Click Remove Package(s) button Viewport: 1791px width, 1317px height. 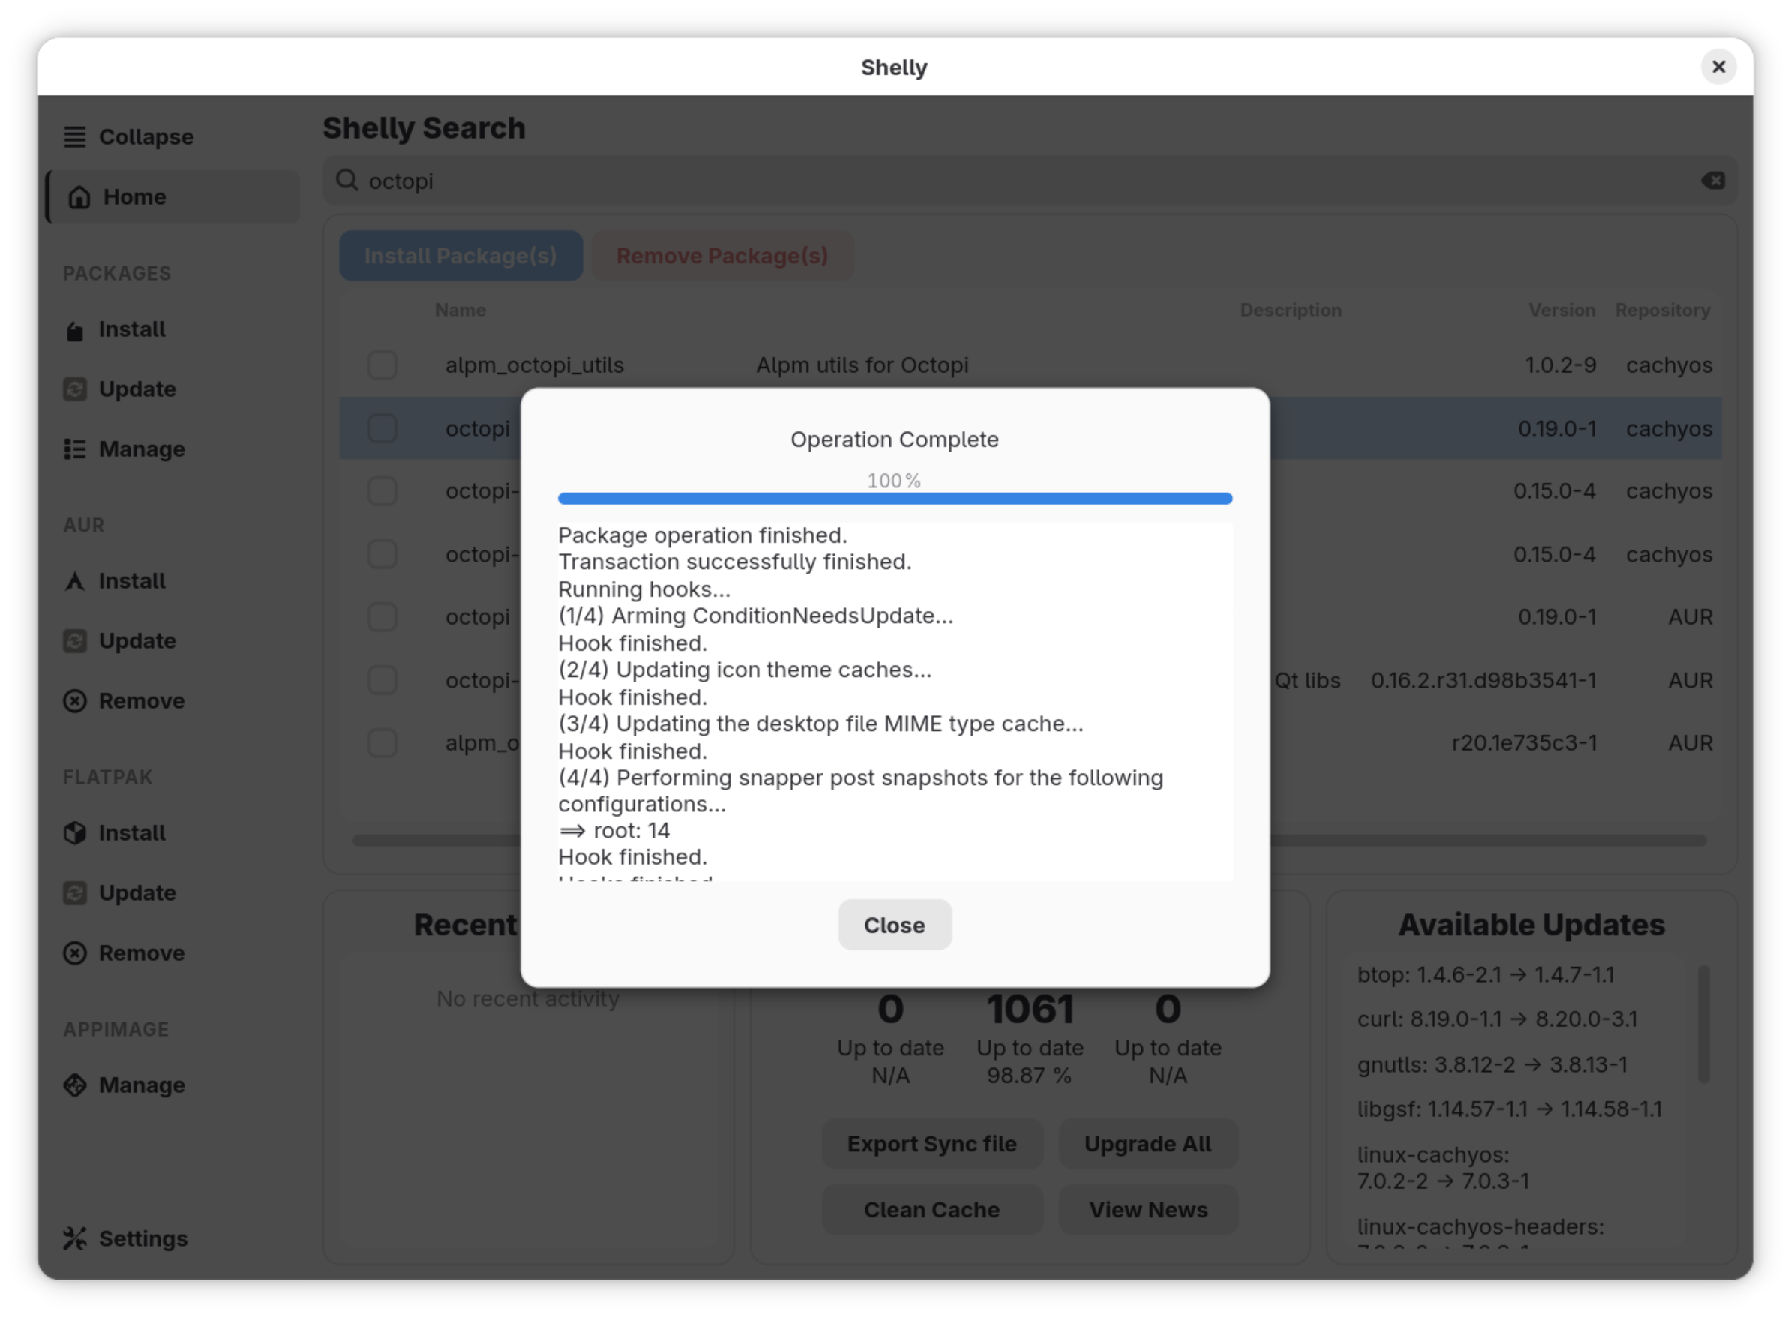pyautogui.click(x=722, y=256)
